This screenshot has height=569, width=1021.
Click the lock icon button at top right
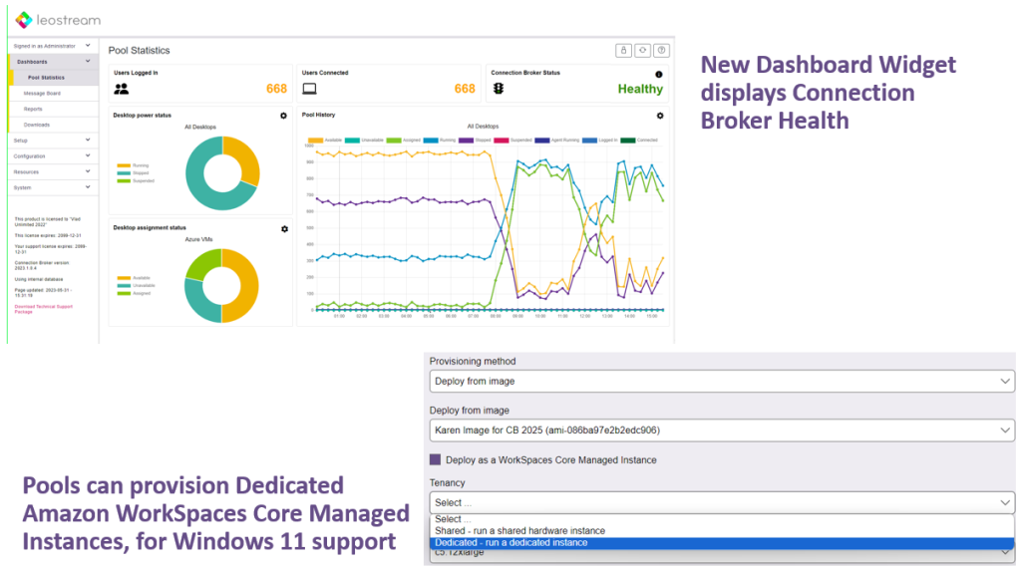(625, 50)
